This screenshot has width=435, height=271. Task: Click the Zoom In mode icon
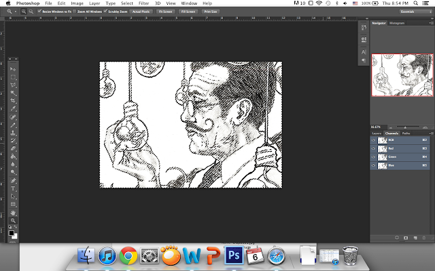pyautogui.click(x=24, y=12)
